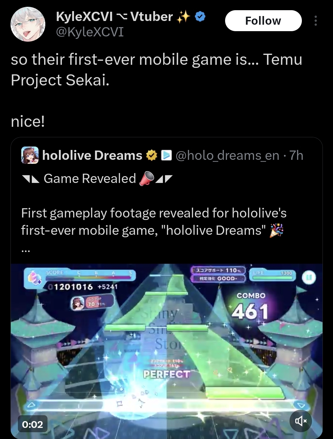
Task: Click the party popper emoji after hololive Dreams
Action: (x=277, y=230)
